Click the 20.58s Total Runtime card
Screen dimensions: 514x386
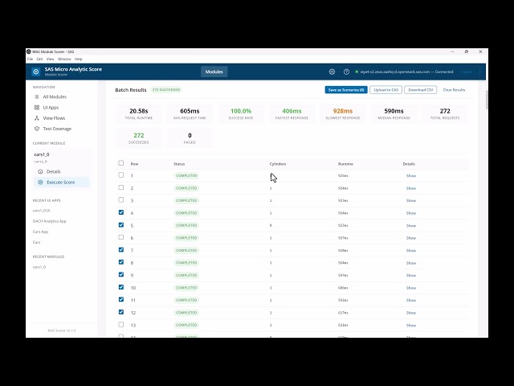point(139,113)
